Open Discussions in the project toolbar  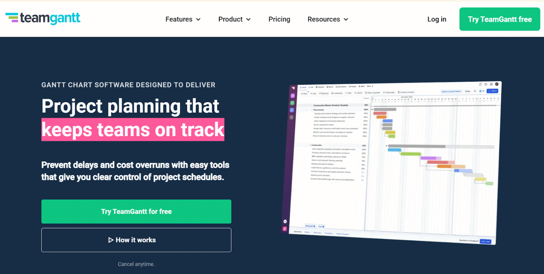tap(341, 86)
